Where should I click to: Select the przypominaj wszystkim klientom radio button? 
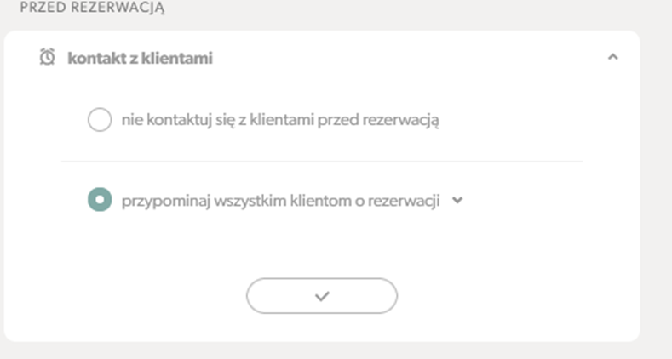point(100,199)
